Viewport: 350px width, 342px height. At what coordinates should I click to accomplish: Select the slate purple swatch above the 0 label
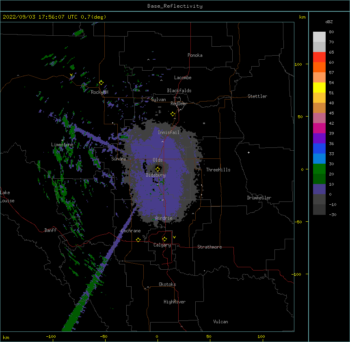click(319, 189)
